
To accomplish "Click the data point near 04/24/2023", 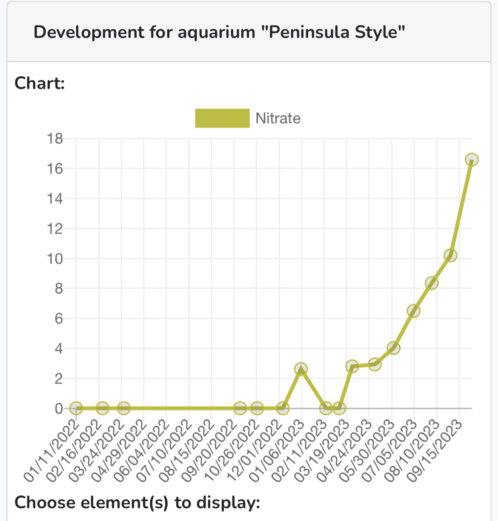I will coord(375,364).
